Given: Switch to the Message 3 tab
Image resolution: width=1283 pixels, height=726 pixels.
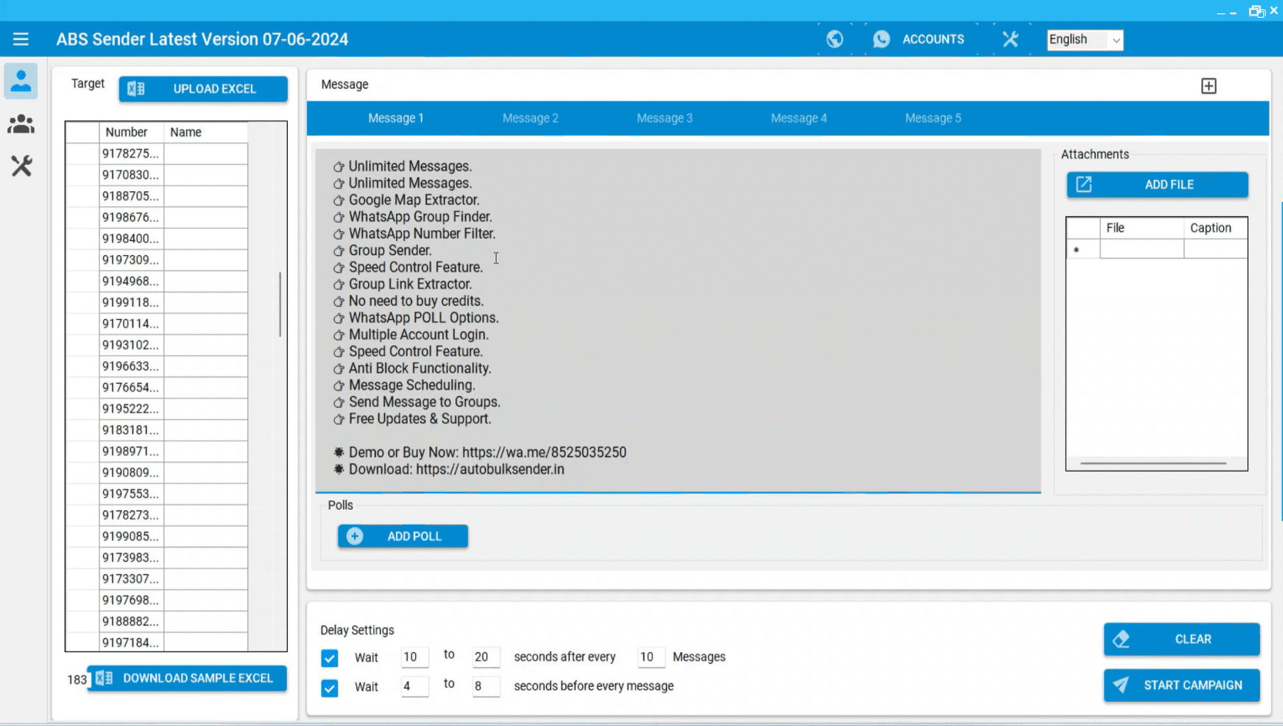Looking at the screenshot, I should (664, 118).
